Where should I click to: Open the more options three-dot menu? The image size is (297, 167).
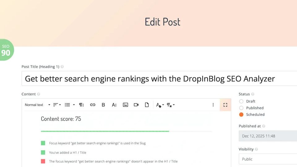[213, 105]
